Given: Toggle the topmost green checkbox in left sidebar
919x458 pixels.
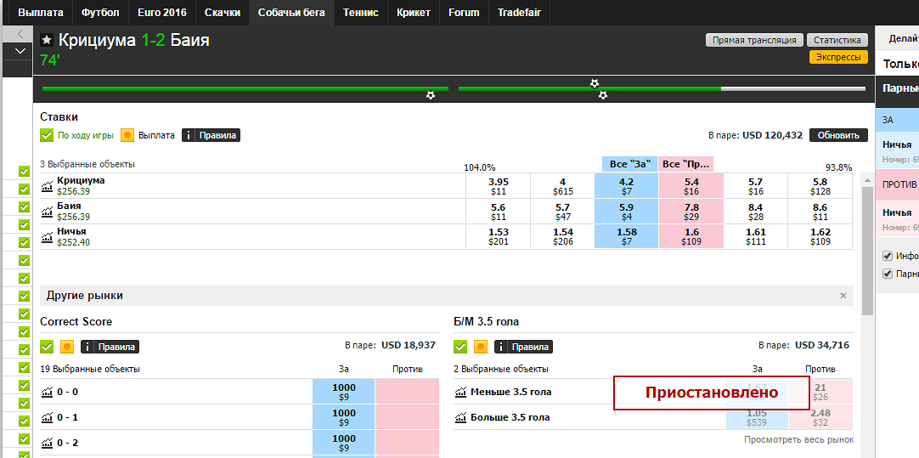Looking at the screenshot, I should point(24,172).
